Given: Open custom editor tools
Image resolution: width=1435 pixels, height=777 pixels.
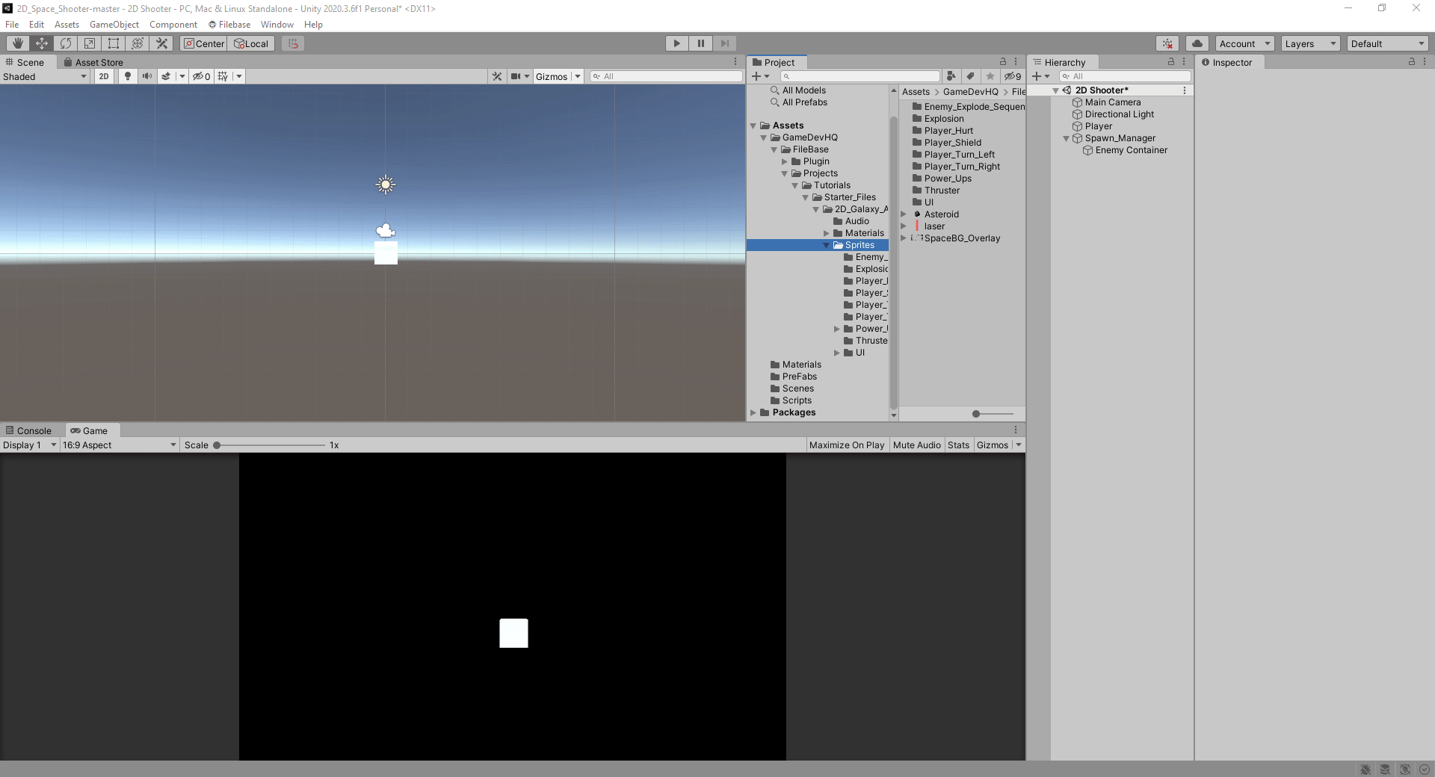Looking at the screenshot, I should click(161, 43).
